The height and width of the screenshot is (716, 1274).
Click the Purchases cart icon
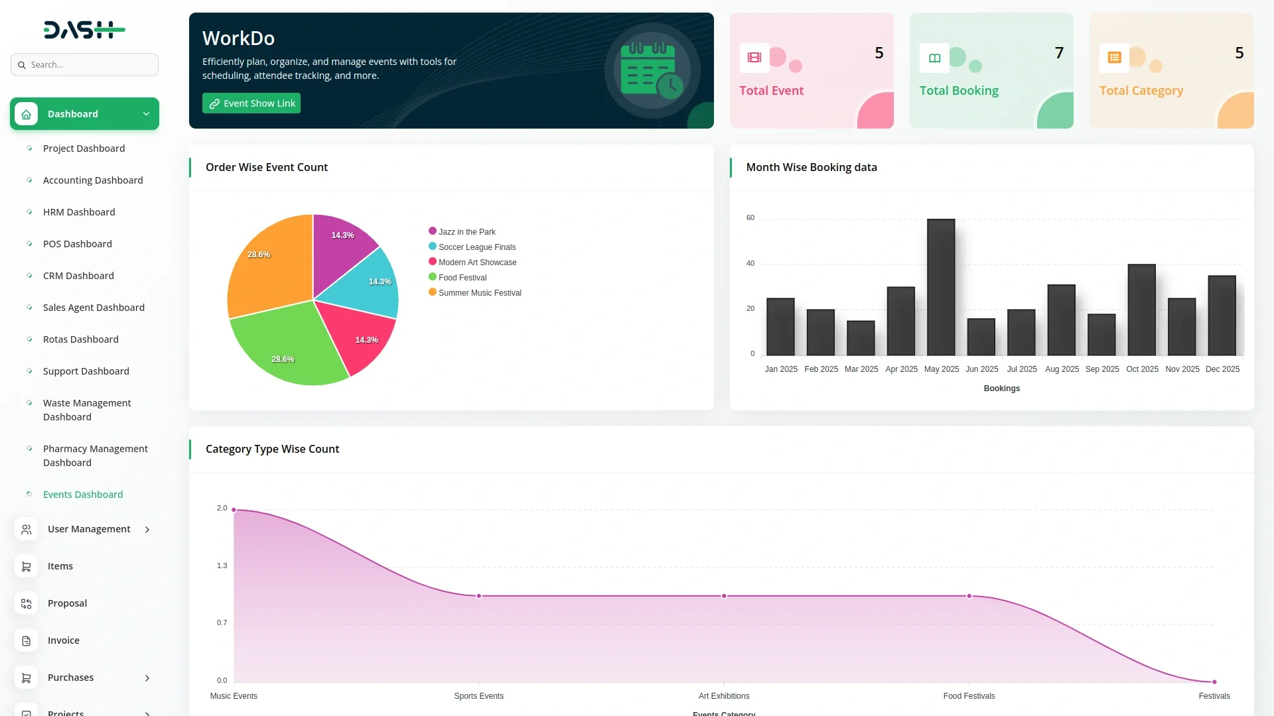pos(26,678)
